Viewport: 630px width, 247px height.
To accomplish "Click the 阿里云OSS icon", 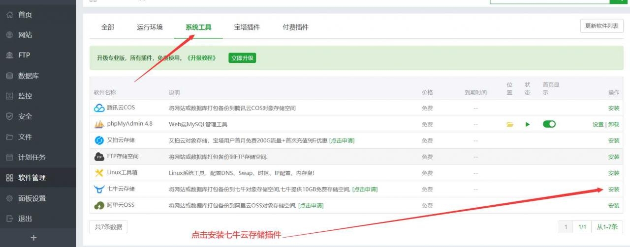I will [x=99, y=205].
